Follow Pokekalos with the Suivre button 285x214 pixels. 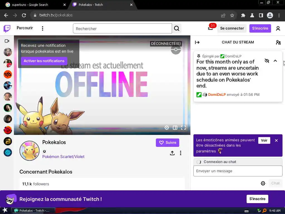(x=167, y=142)
